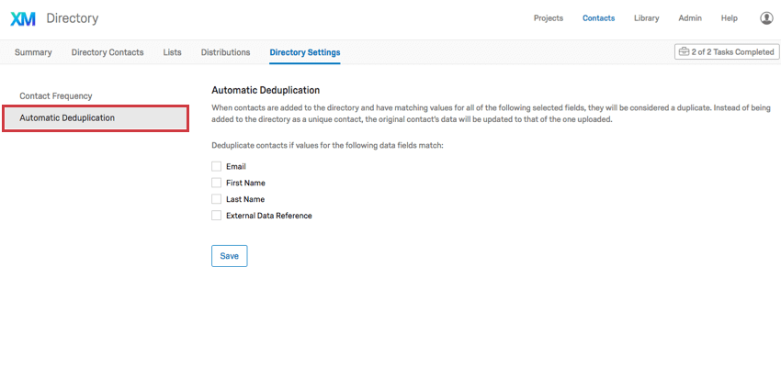Viewport: 781px width, 390px height.
Task: Open the Help menu
Action: click(730, 18)
